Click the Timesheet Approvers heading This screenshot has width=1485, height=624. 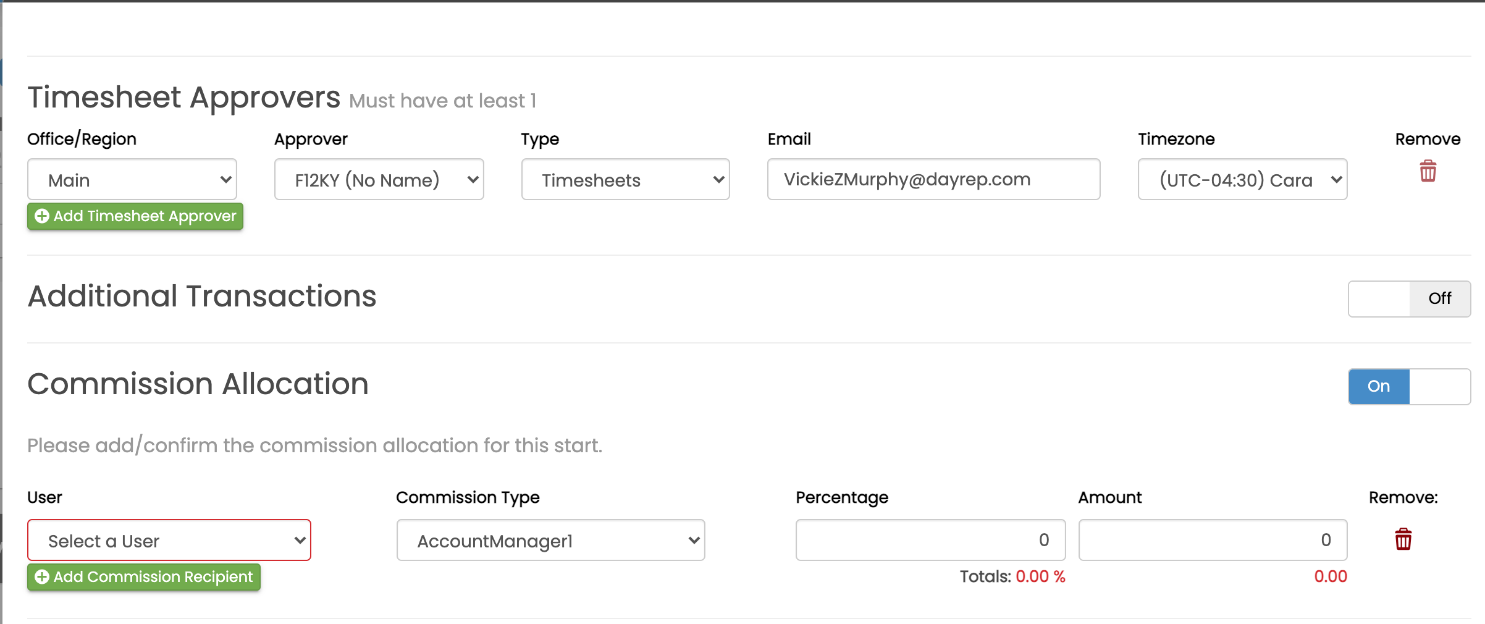pyautogui.click(x=183, y=98)
